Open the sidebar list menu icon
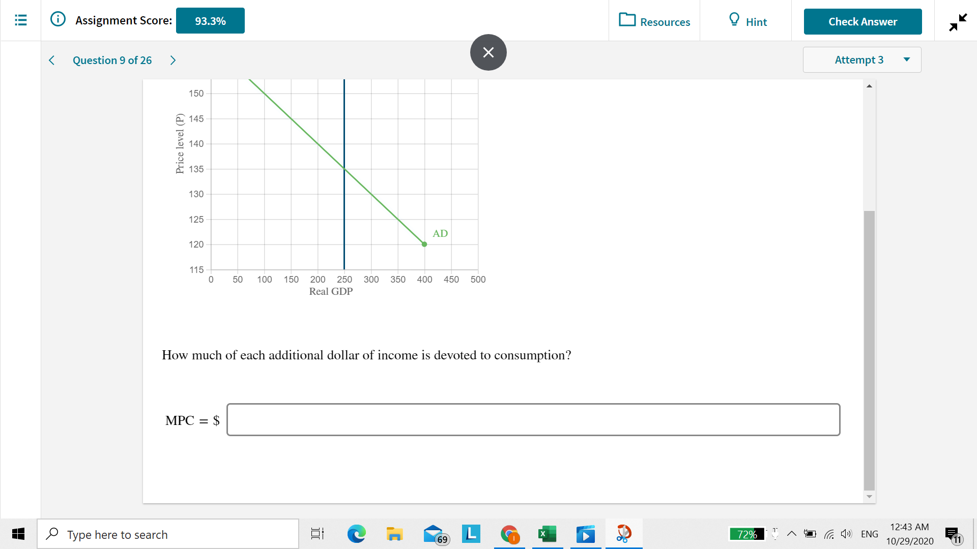The image size is (977, 549). (20, 20)
